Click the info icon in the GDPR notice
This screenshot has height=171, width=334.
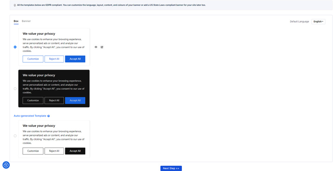click(15, 5)
